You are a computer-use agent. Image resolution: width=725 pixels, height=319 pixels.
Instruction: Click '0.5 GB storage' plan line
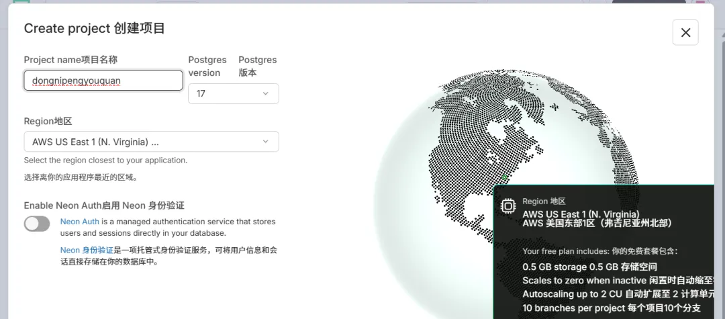click(x=589, y=267)
